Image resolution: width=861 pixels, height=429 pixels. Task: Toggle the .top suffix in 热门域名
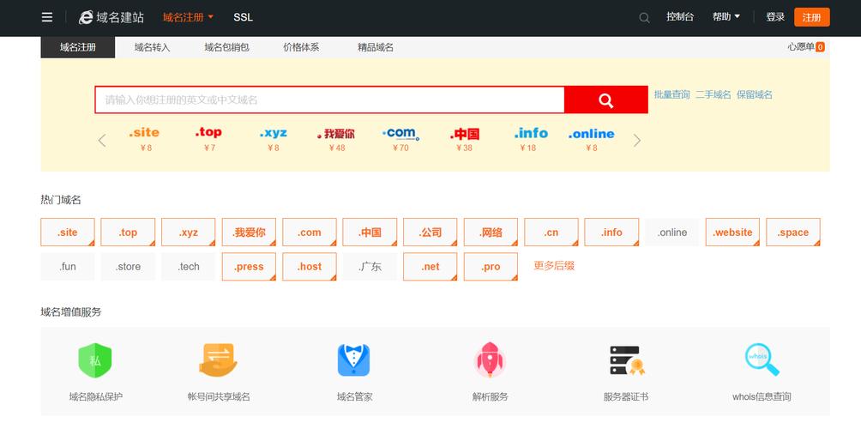point(128,233)
